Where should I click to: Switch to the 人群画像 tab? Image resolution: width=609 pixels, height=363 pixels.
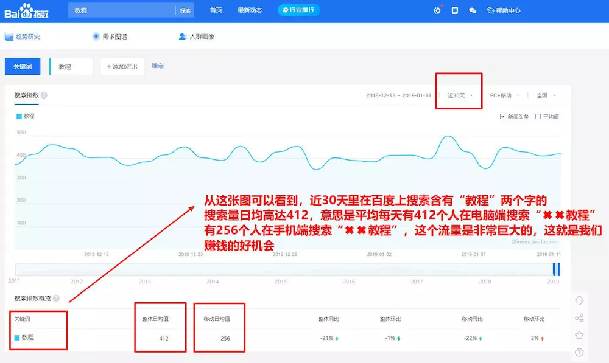point(197,36)
